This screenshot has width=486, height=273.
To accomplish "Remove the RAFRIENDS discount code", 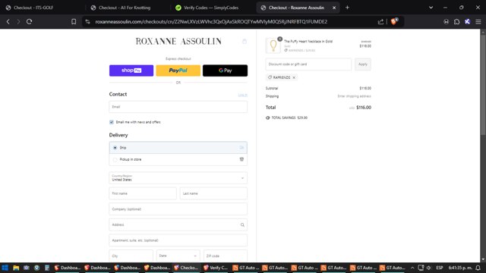I will click(294, 77).
